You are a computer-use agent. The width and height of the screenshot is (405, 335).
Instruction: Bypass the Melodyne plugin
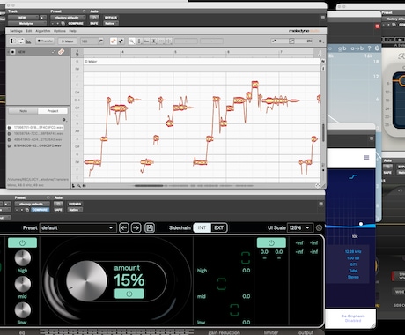click(111, 18)
